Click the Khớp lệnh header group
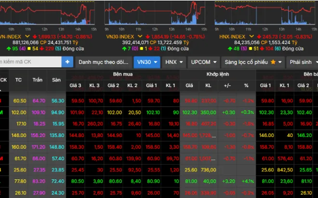 (x=218, y=74)
